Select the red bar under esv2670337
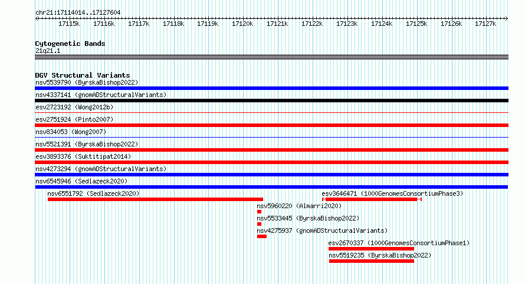The image size is (525, 284). pos(371,249)
